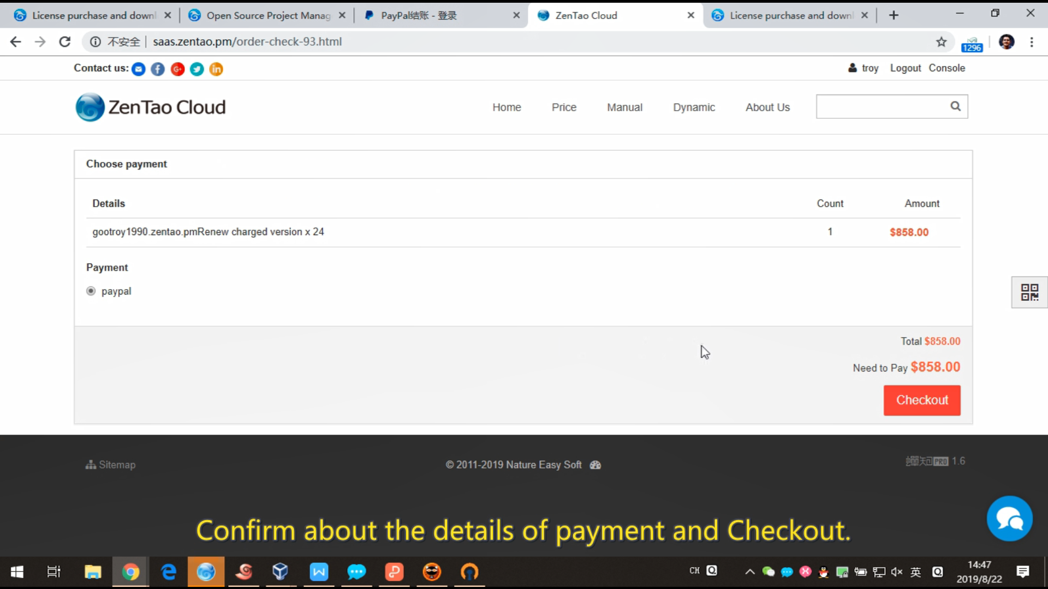Open the Facebook contact icon
This screenshot has height=589, width=1048.
click(x=158, y=69)
